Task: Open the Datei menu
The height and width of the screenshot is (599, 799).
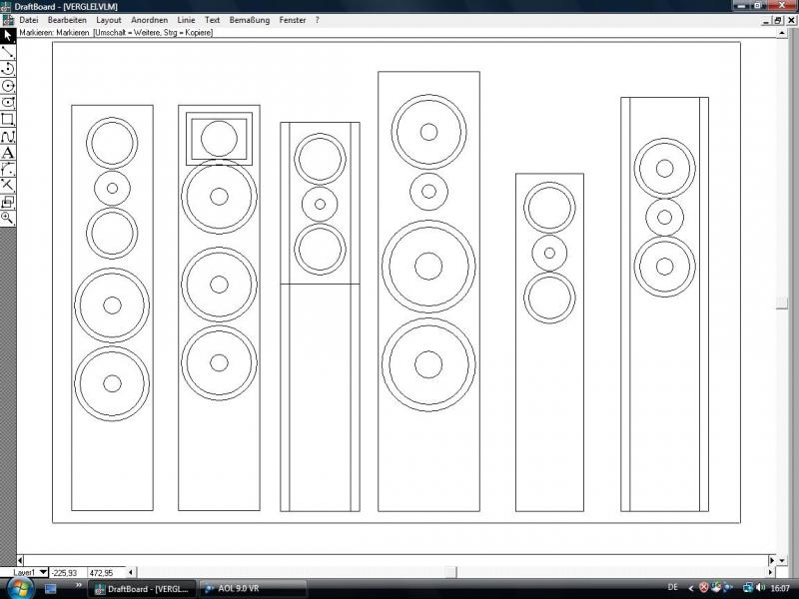Action: [x=29, y=20]
